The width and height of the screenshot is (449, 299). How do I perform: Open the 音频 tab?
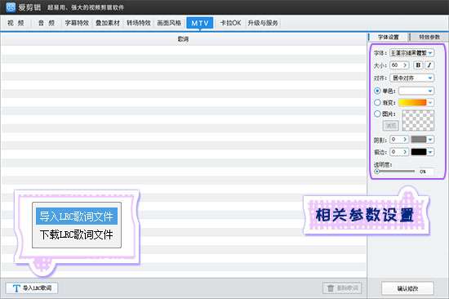point(47,23)
